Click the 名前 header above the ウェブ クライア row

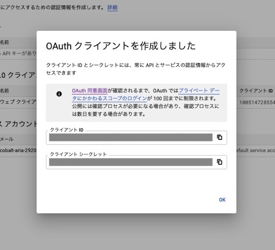click(4, 91)
